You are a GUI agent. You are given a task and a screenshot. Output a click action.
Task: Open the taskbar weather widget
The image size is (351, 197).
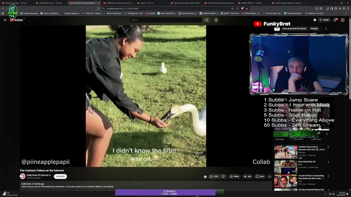pyautogui.click(x=10, y=194)
